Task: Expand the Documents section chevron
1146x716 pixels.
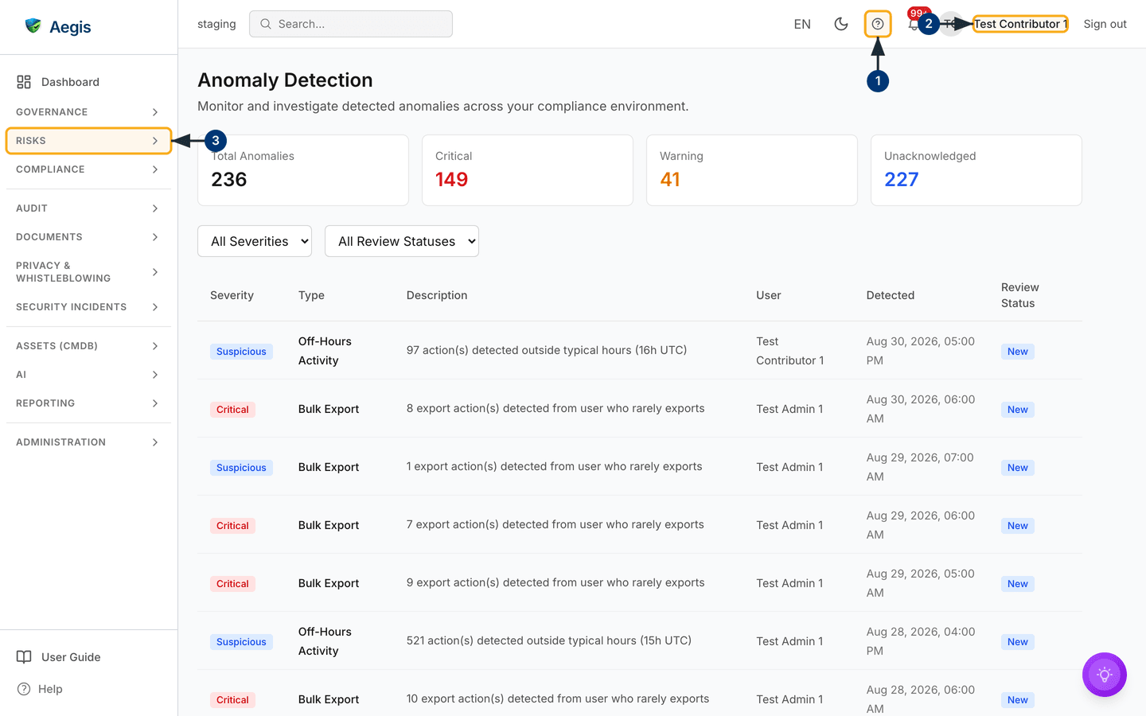Action: tap(155, 237)
